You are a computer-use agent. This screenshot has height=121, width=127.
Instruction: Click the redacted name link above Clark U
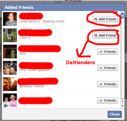35,33
